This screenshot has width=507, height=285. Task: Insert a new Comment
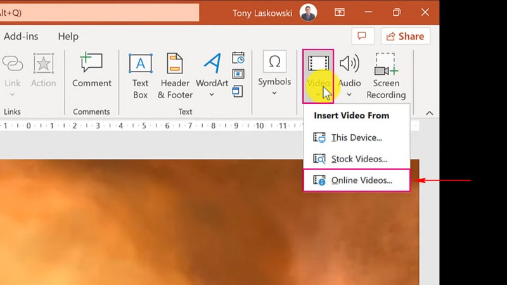click(92, 70)
